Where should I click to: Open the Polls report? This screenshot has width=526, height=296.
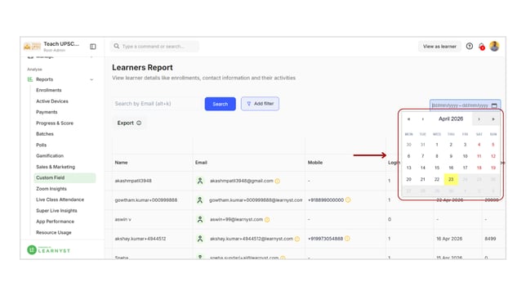[42, 145]
